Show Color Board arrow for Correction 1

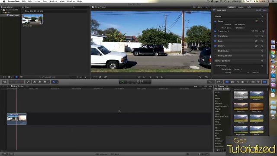(263, 31)
